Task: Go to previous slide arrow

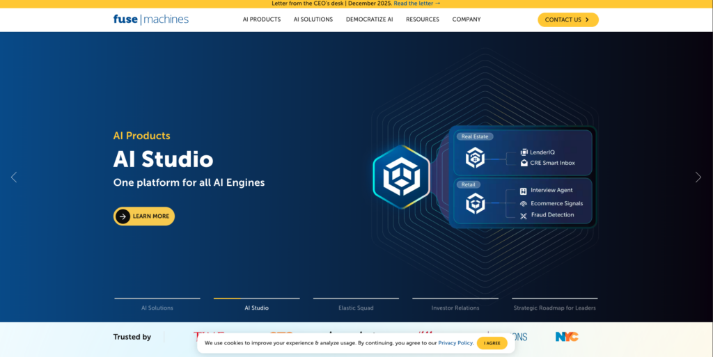Action: (14, 177)
